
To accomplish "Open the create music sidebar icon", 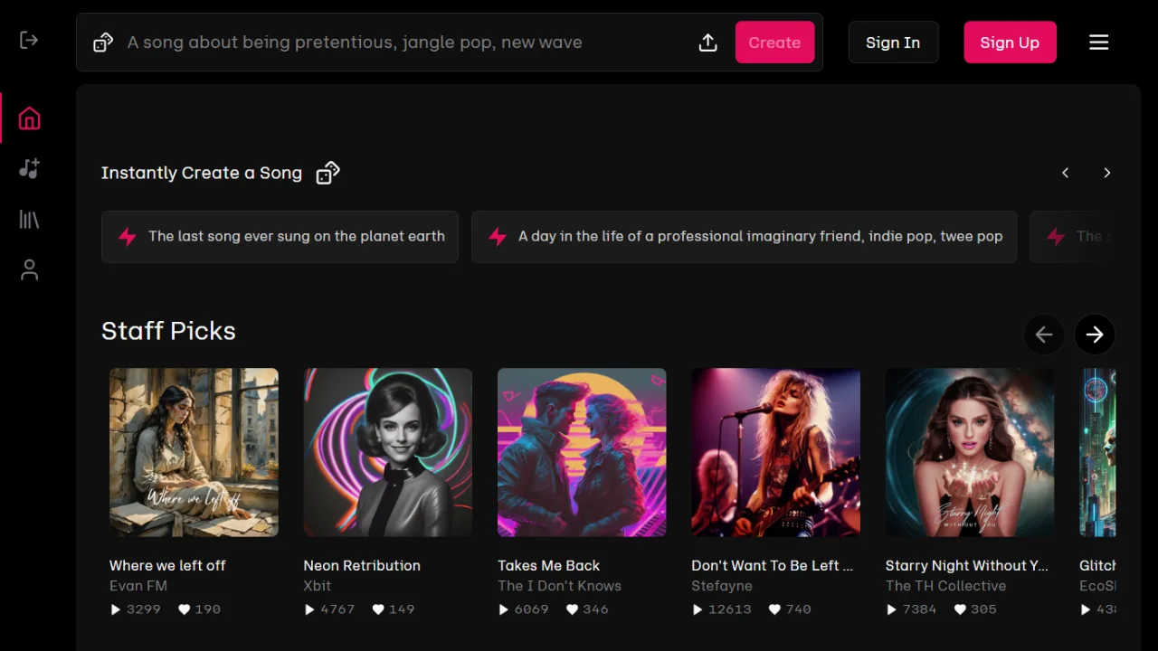I will 30,168.
